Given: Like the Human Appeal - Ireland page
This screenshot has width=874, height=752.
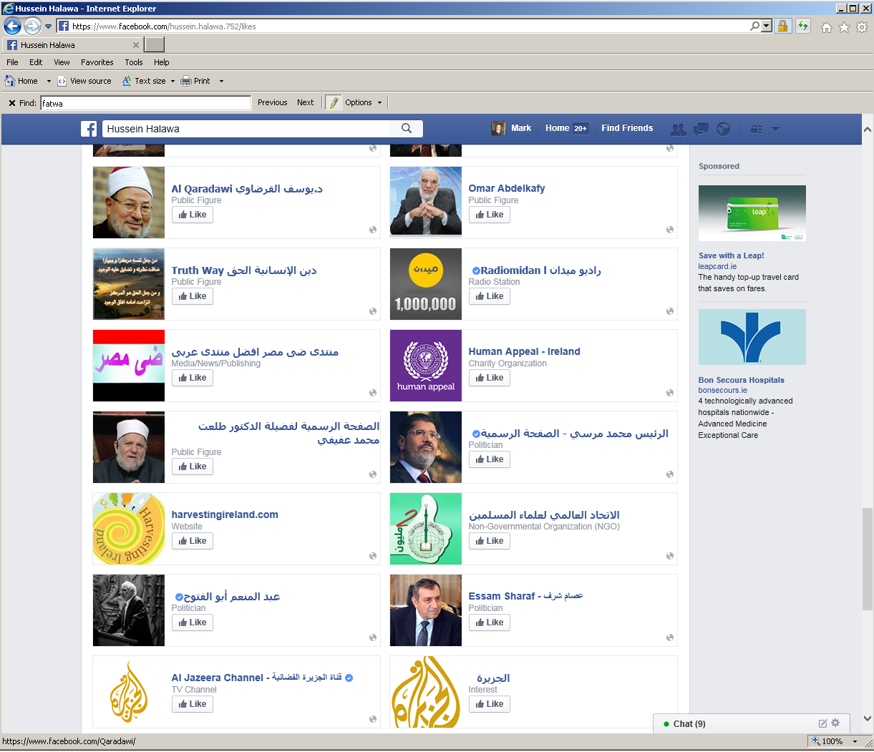Looking at the screenshot, I should point(490,378).
